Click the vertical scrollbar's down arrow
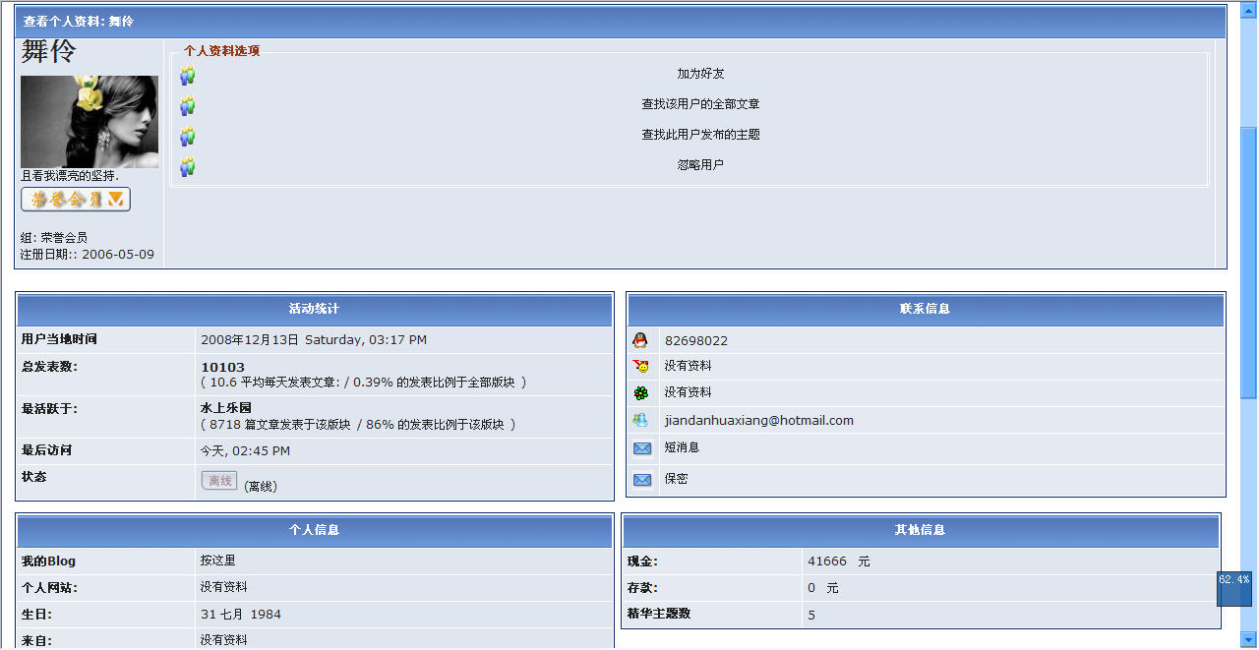Screen dimensions: 1259x650 coord(1248,639)
